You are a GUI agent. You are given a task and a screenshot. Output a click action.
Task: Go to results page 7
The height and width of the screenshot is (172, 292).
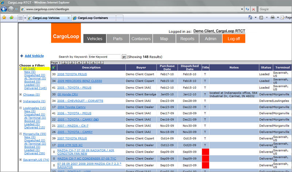coord(101,63)
